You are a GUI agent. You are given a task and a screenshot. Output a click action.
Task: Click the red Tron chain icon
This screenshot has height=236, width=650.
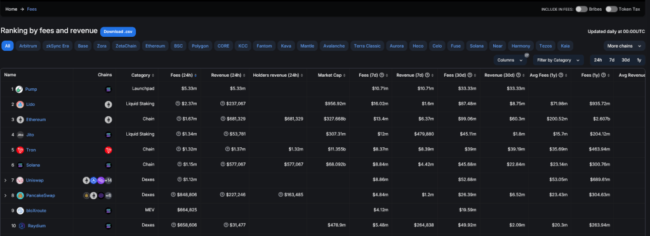108,150
